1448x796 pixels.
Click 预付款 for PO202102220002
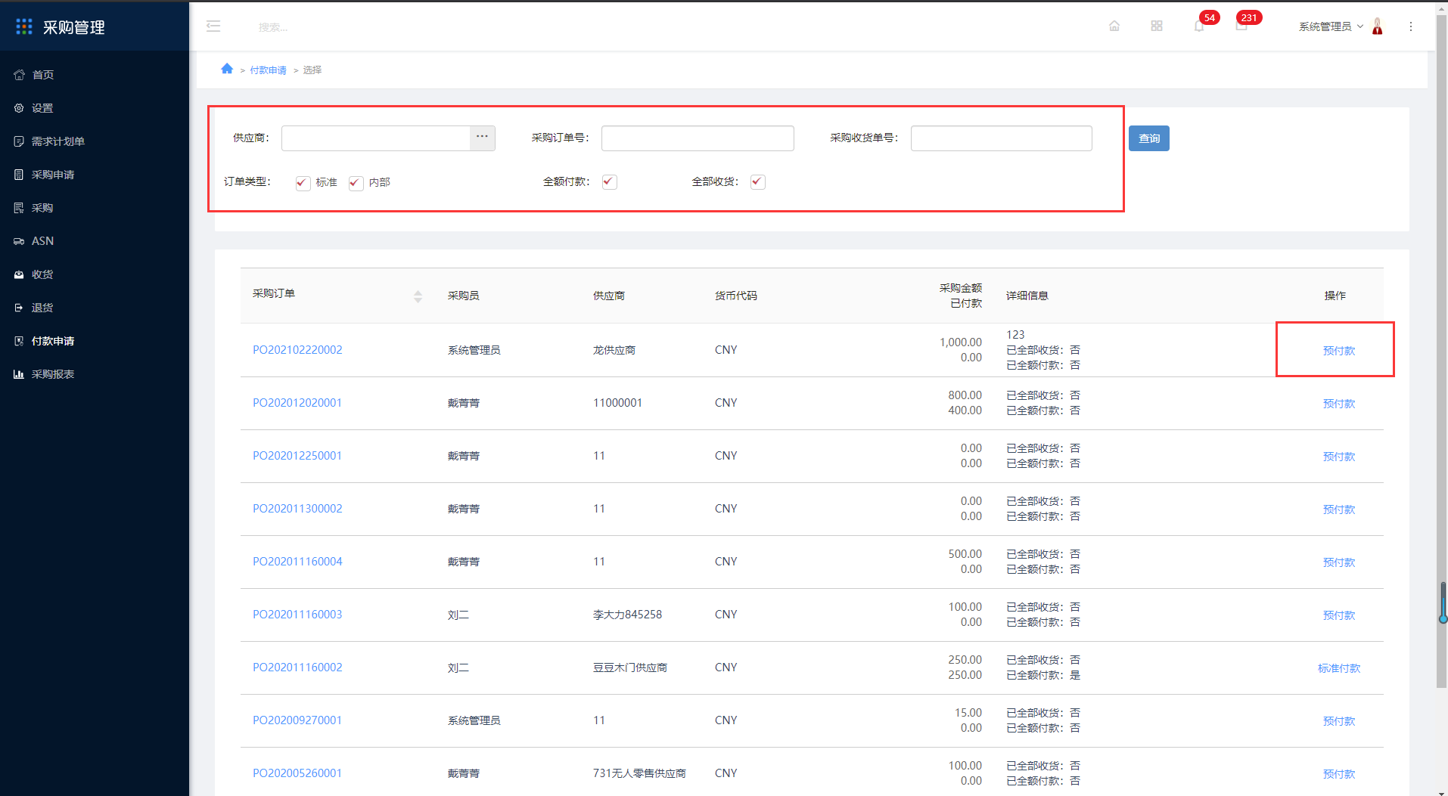[x=1338, y=351]
